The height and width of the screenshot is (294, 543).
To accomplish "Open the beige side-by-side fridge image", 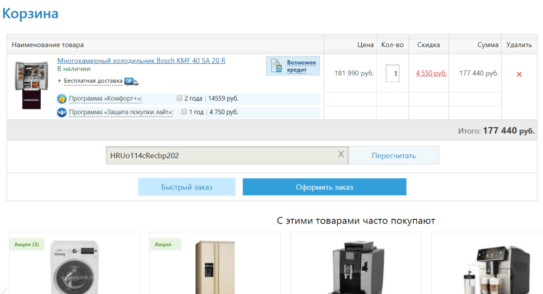I will click(x=214, y=267).
